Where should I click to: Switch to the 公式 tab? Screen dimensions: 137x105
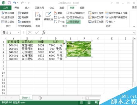pos(52,8)
